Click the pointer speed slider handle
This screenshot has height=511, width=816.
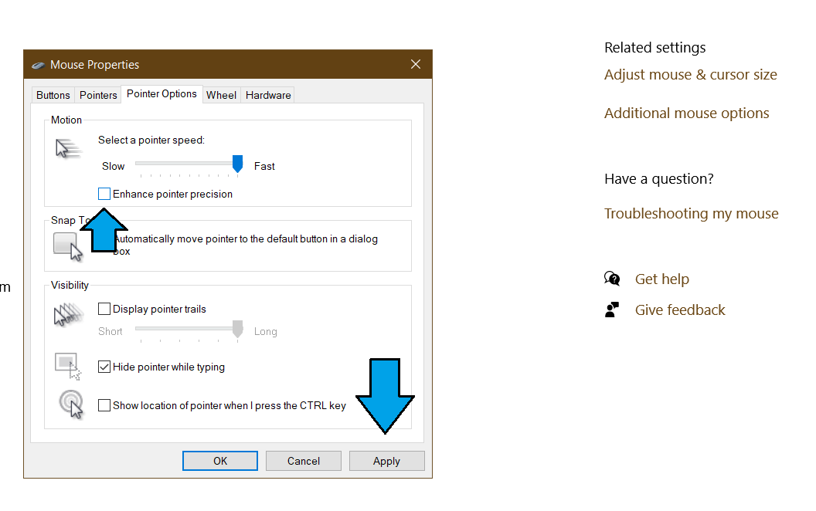click(237, 164)
